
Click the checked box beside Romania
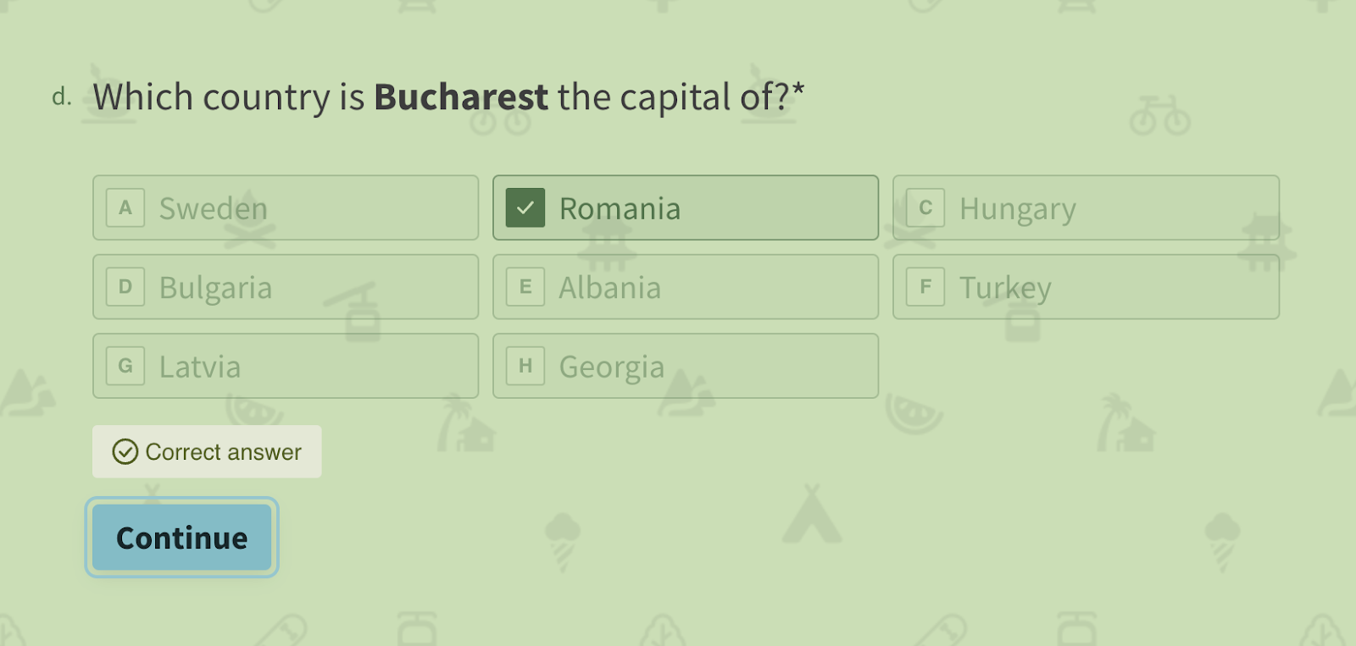click(x=525, y=207)
